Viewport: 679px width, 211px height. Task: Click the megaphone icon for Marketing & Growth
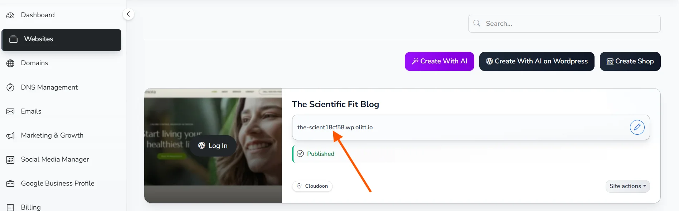[x=10, y=136]
